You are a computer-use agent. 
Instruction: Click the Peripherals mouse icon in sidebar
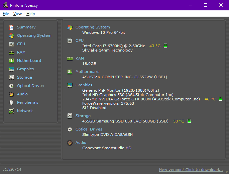[x=11, y=102]
